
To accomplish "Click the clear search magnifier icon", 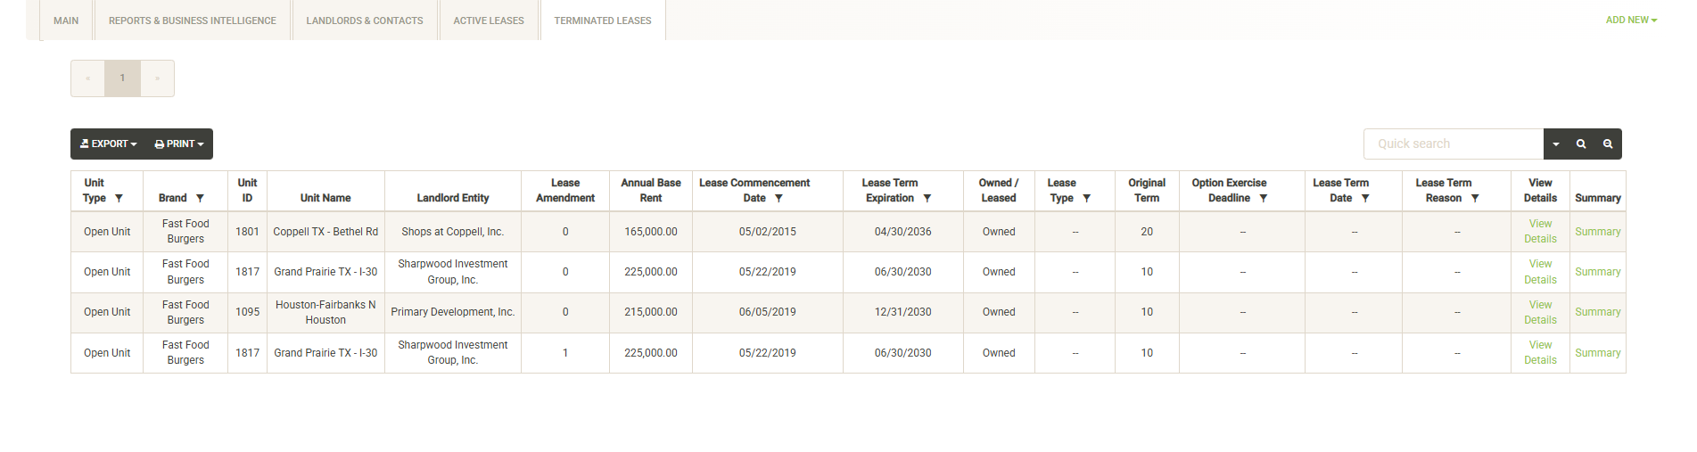I will [x=1608, y=144].
